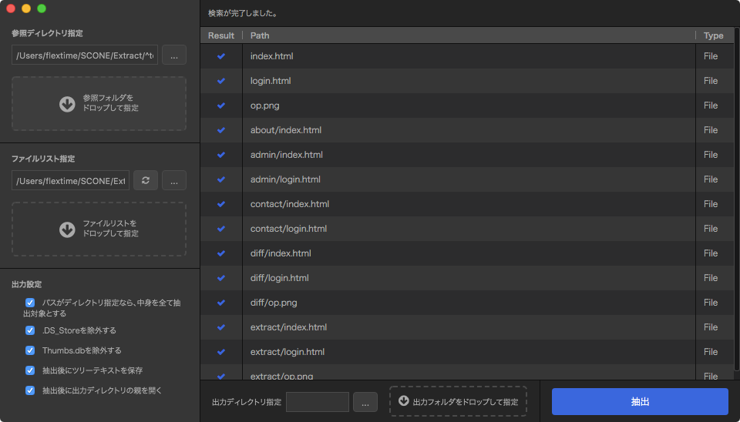Viewport: 740px width, 422px height.
Task: Toggle open output parent directory checkbox
Action: coord(30,390)
